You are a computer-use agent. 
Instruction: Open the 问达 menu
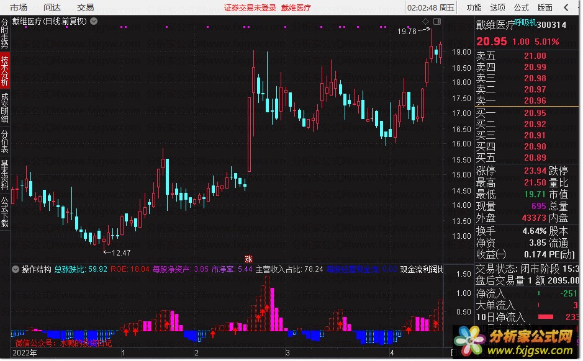(x=52, y=7)
